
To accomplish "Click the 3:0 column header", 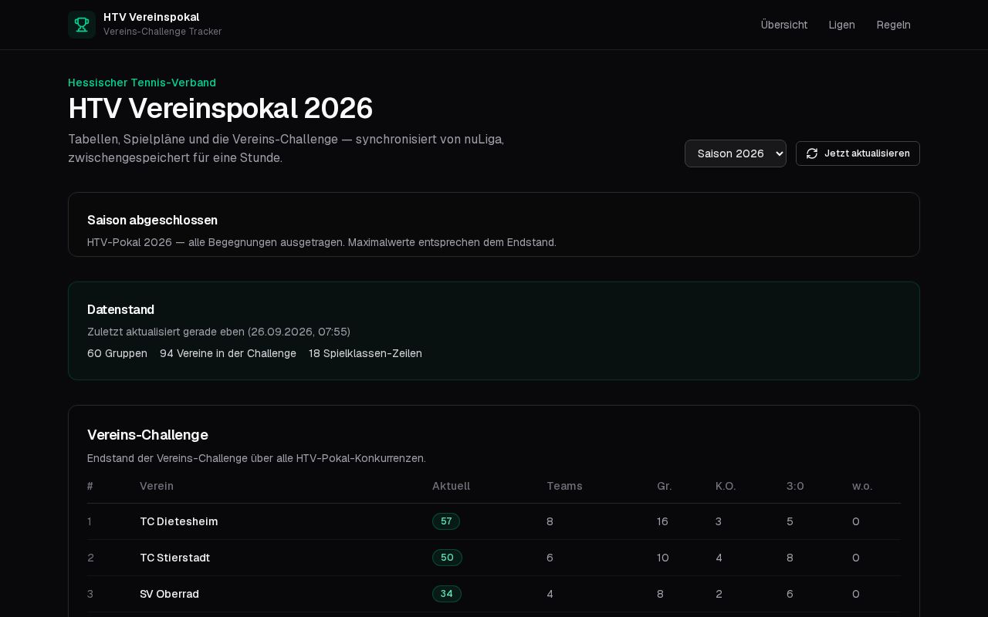I will click(x=795, y=486).
